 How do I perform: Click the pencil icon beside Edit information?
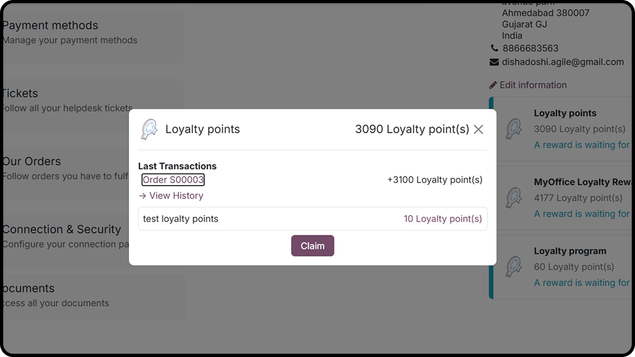(x=493, y=85)
